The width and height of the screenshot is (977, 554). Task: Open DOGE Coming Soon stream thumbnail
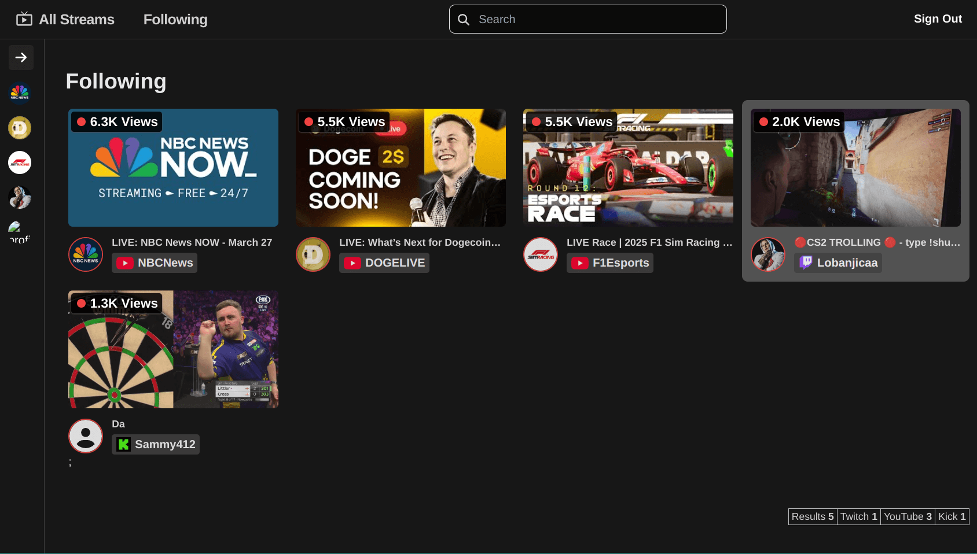[401, 168]
